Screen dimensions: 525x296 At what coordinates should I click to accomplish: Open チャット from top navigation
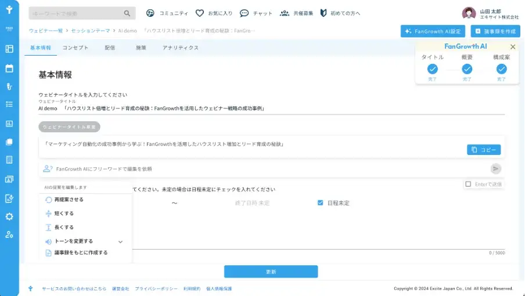click(256, 13)
